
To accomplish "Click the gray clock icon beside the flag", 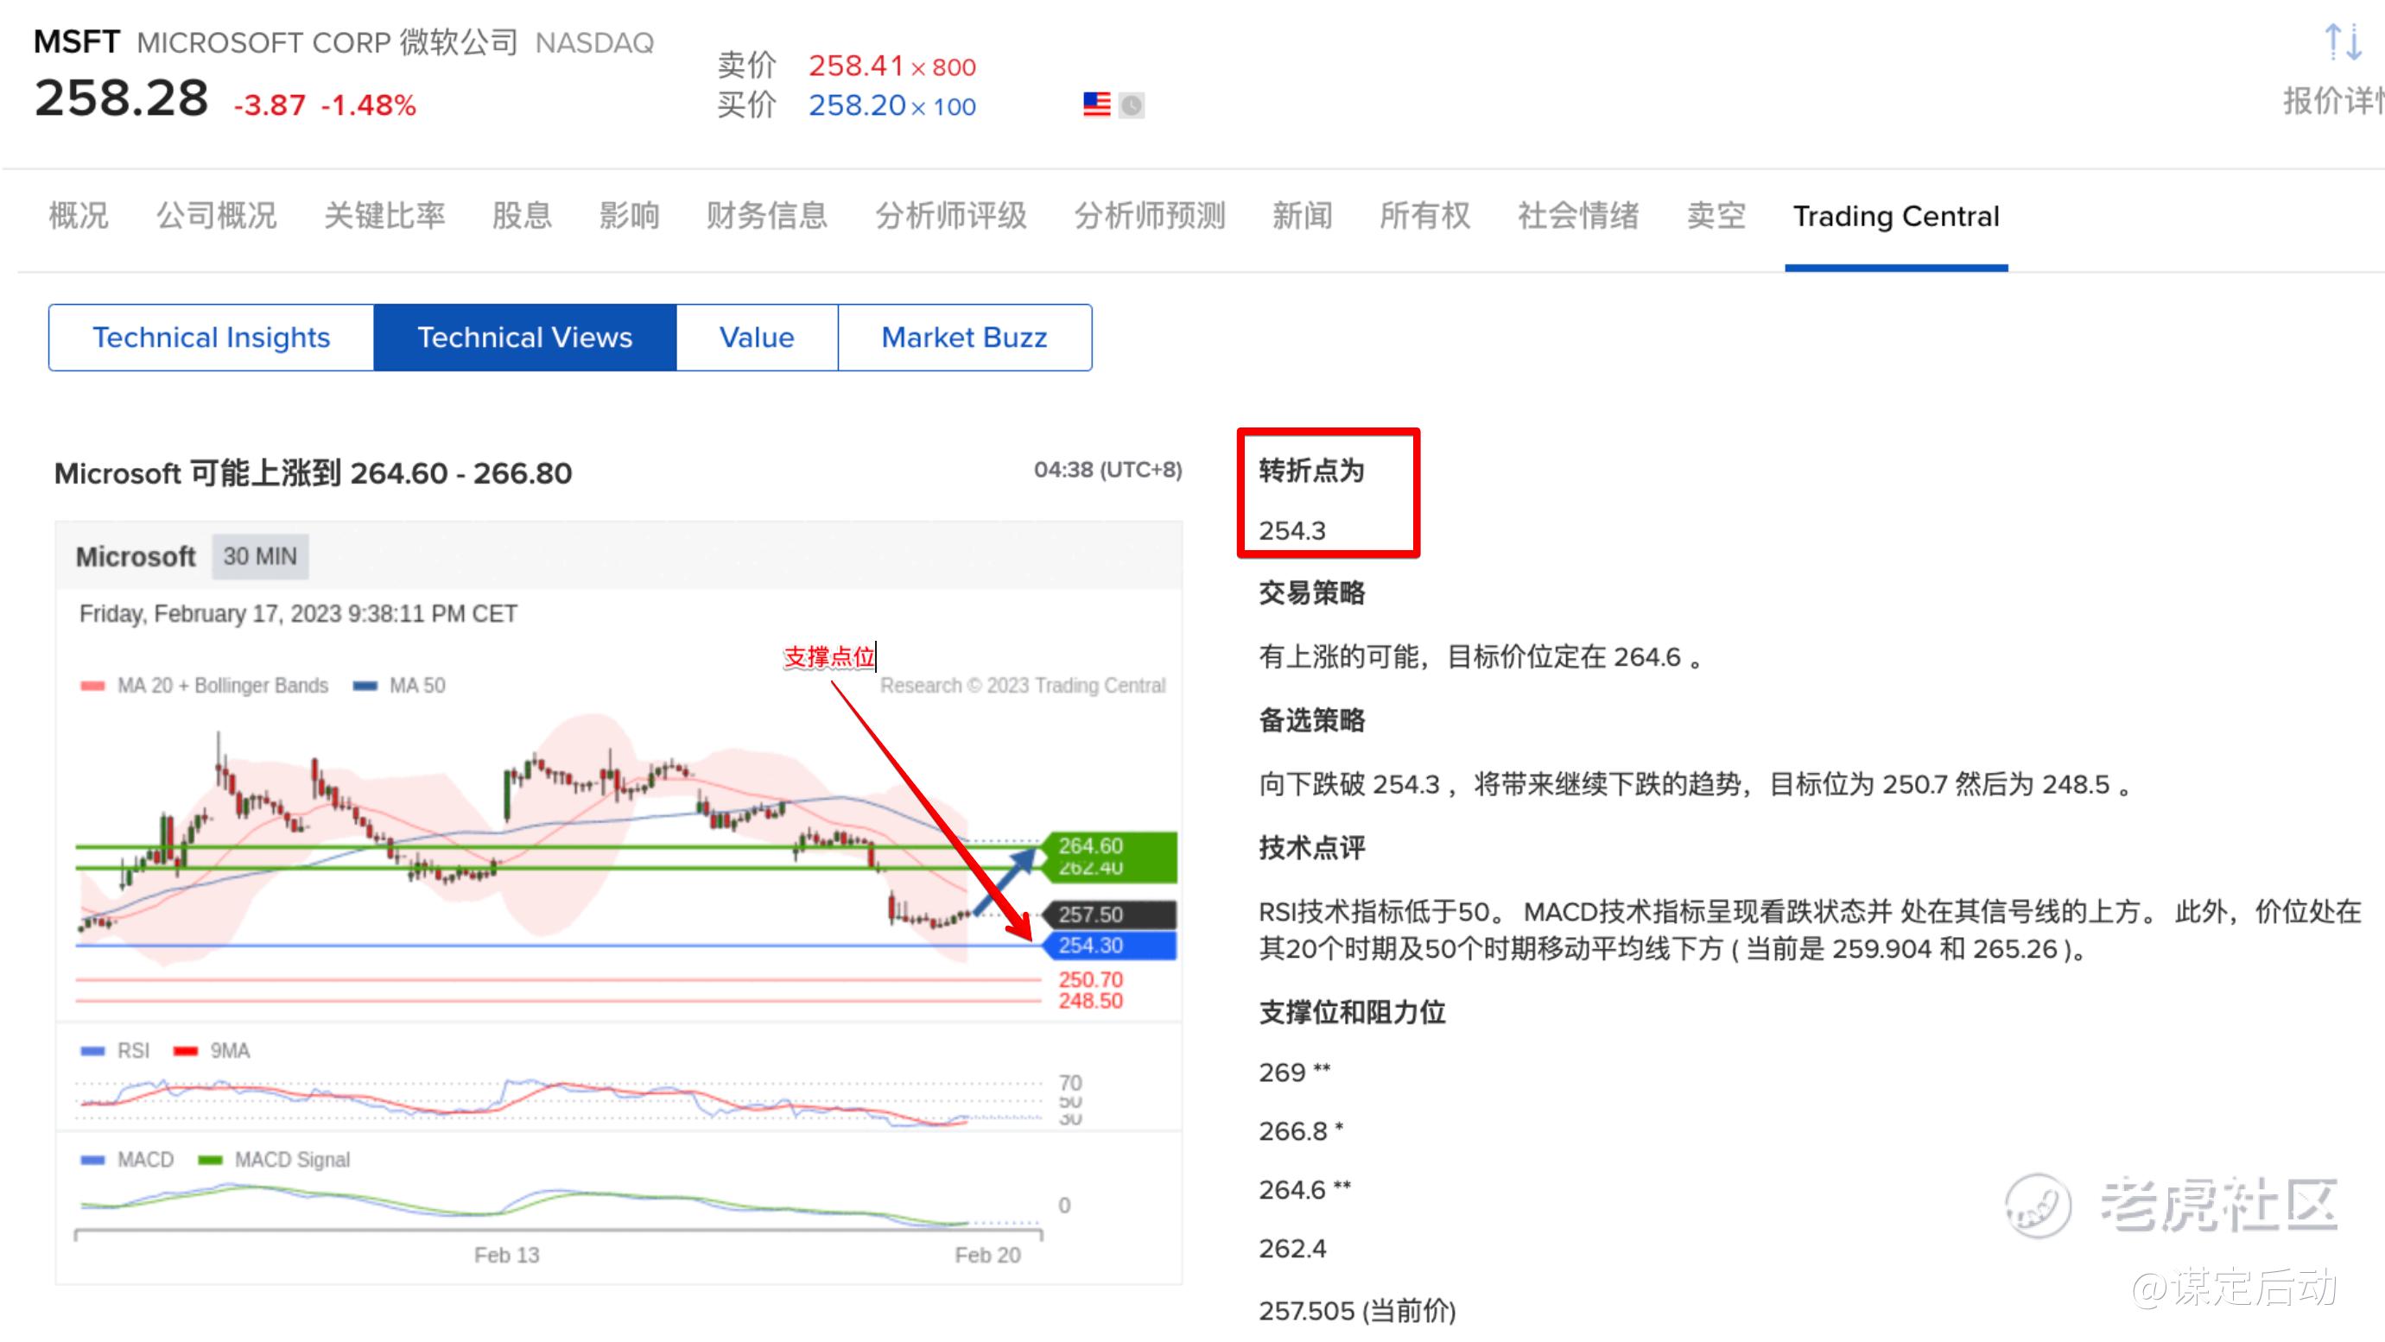I will pyautogui.click(x=1132, y=105).
